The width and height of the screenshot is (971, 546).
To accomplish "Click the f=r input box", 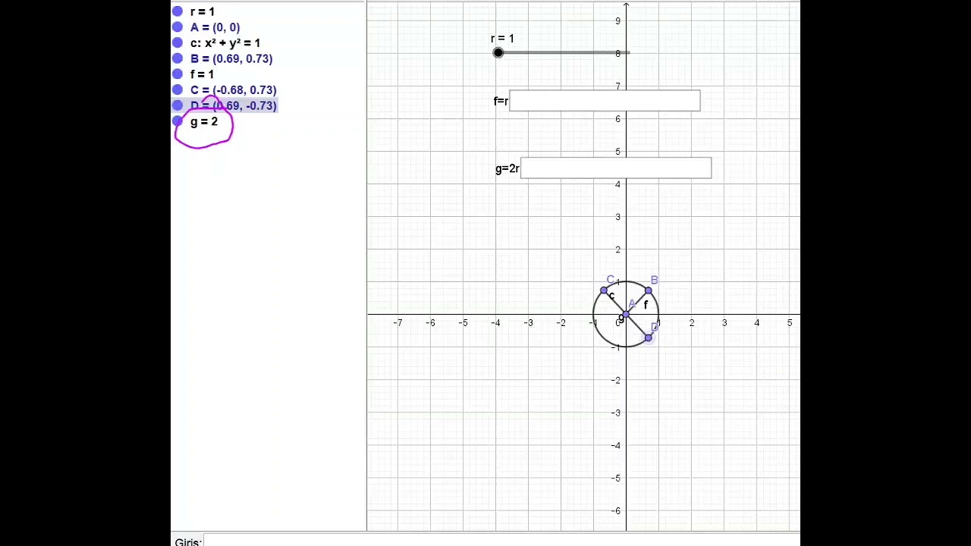I will (605, 101).
